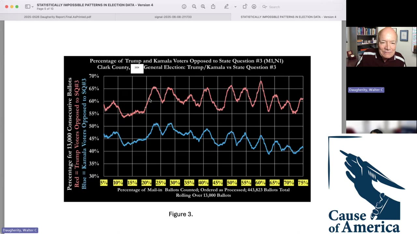Zoom out of the PDF page

[x=194, y=6]
